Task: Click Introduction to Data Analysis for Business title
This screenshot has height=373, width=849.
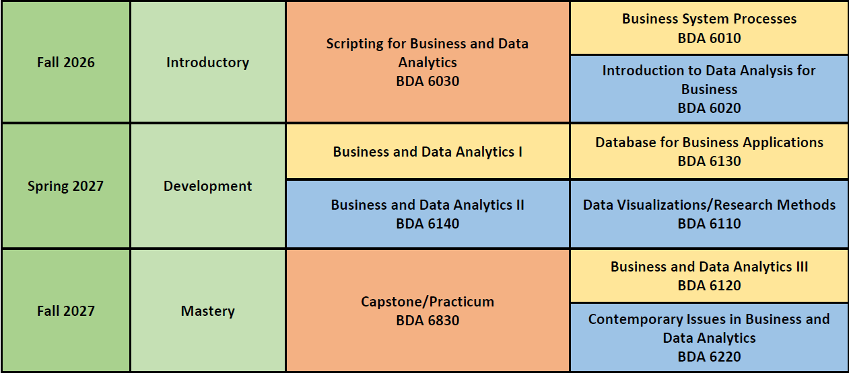Action: click(x=709, y=79)
